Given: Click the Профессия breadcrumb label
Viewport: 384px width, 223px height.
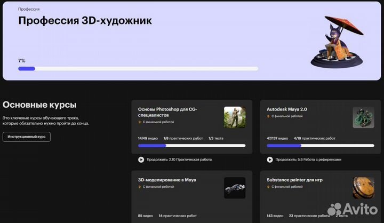Looking at the screenshot, I should (29, 9).
